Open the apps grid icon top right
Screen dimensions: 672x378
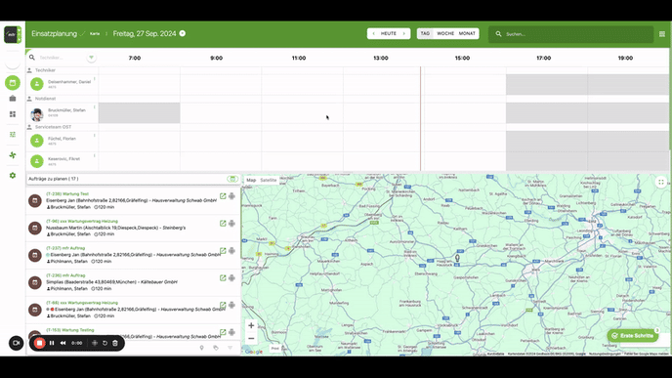[661, 34]
